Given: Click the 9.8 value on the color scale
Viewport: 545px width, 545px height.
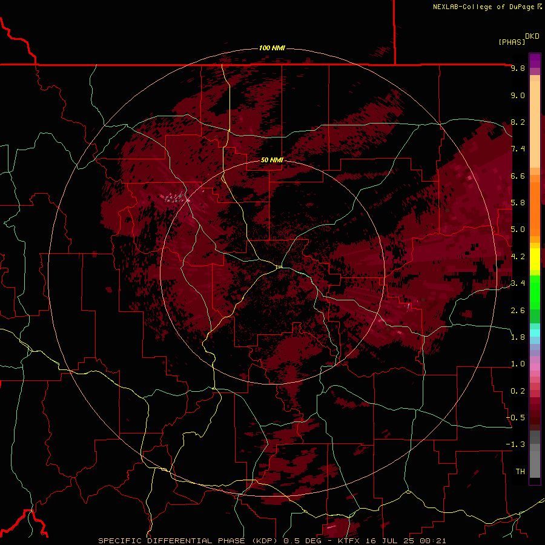Looking at the screenshot, I should coord(518,68).
